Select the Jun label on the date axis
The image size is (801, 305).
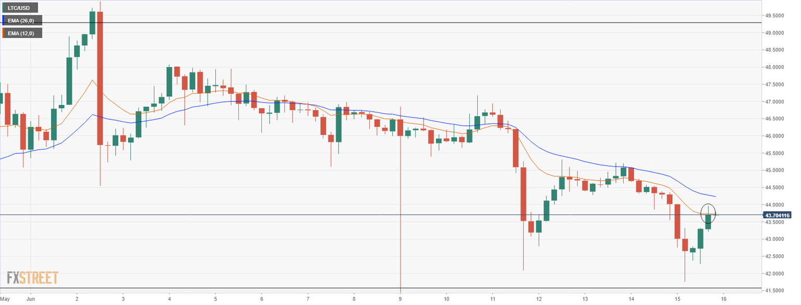coord(30,299)
